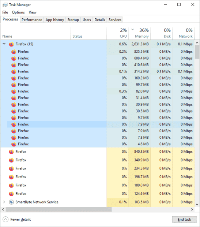This screenshot has height=227, width=200.
Task: Click the Task Manager title bar icon
Action: pos(5,5)
